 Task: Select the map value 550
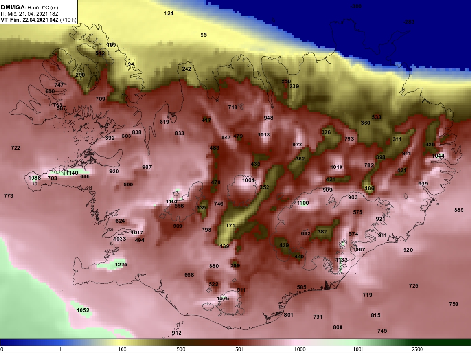pos(286,81)
